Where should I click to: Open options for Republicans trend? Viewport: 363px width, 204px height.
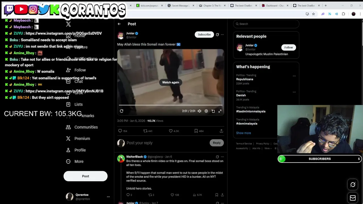tap(294, 76)
